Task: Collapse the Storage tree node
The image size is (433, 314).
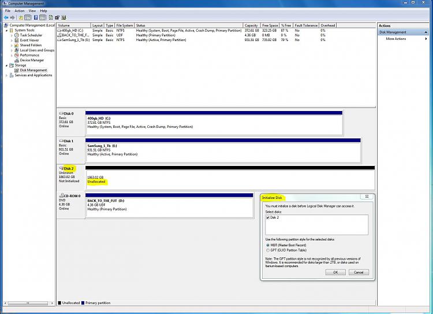Action: (6, 65)
